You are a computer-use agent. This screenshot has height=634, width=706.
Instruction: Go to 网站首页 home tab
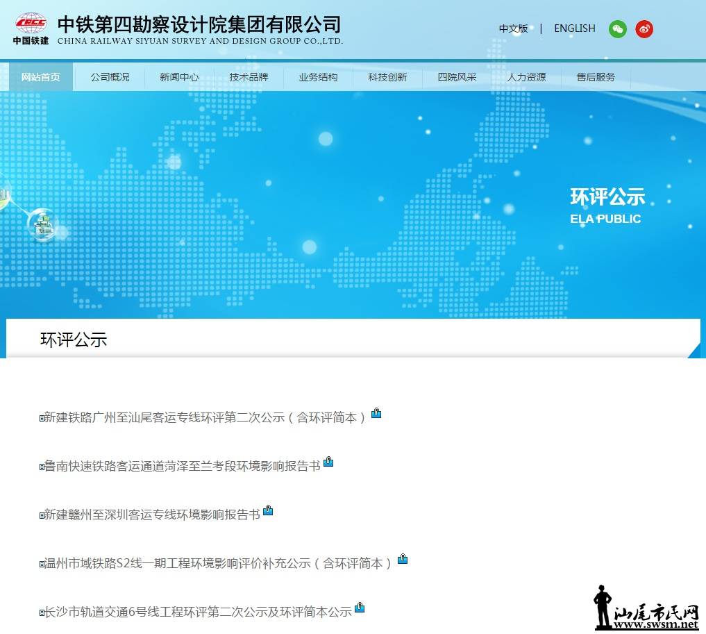point(40,77)
